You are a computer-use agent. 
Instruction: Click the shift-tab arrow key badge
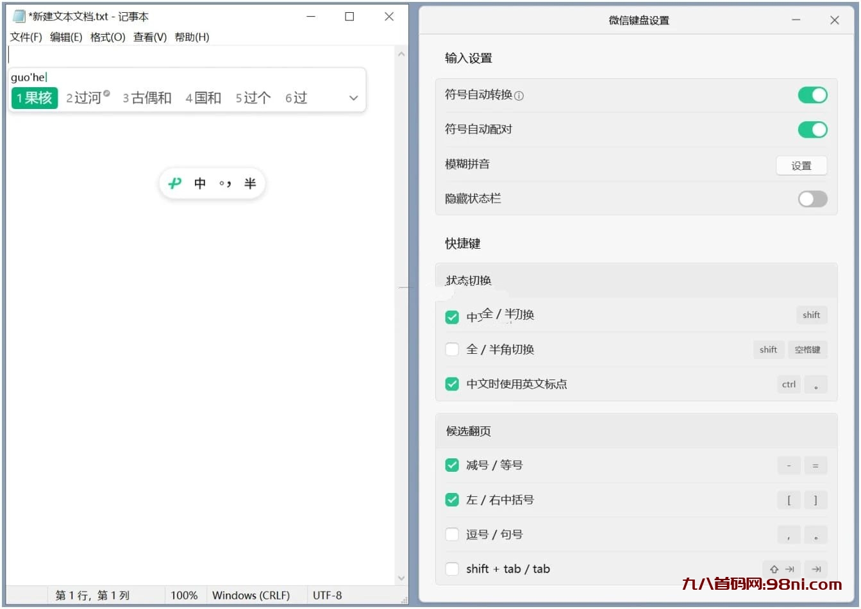(782, 569)
